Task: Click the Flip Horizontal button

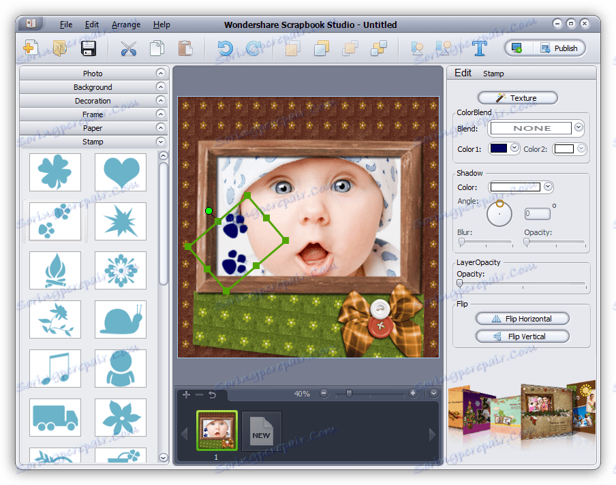Action: click(x=521, y=318)
